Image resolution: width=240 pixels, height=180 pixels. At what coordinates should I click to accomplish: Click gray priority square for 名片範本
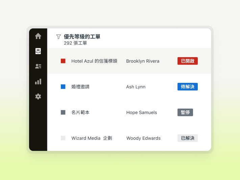pyautogui.click(x=63, y=112)
